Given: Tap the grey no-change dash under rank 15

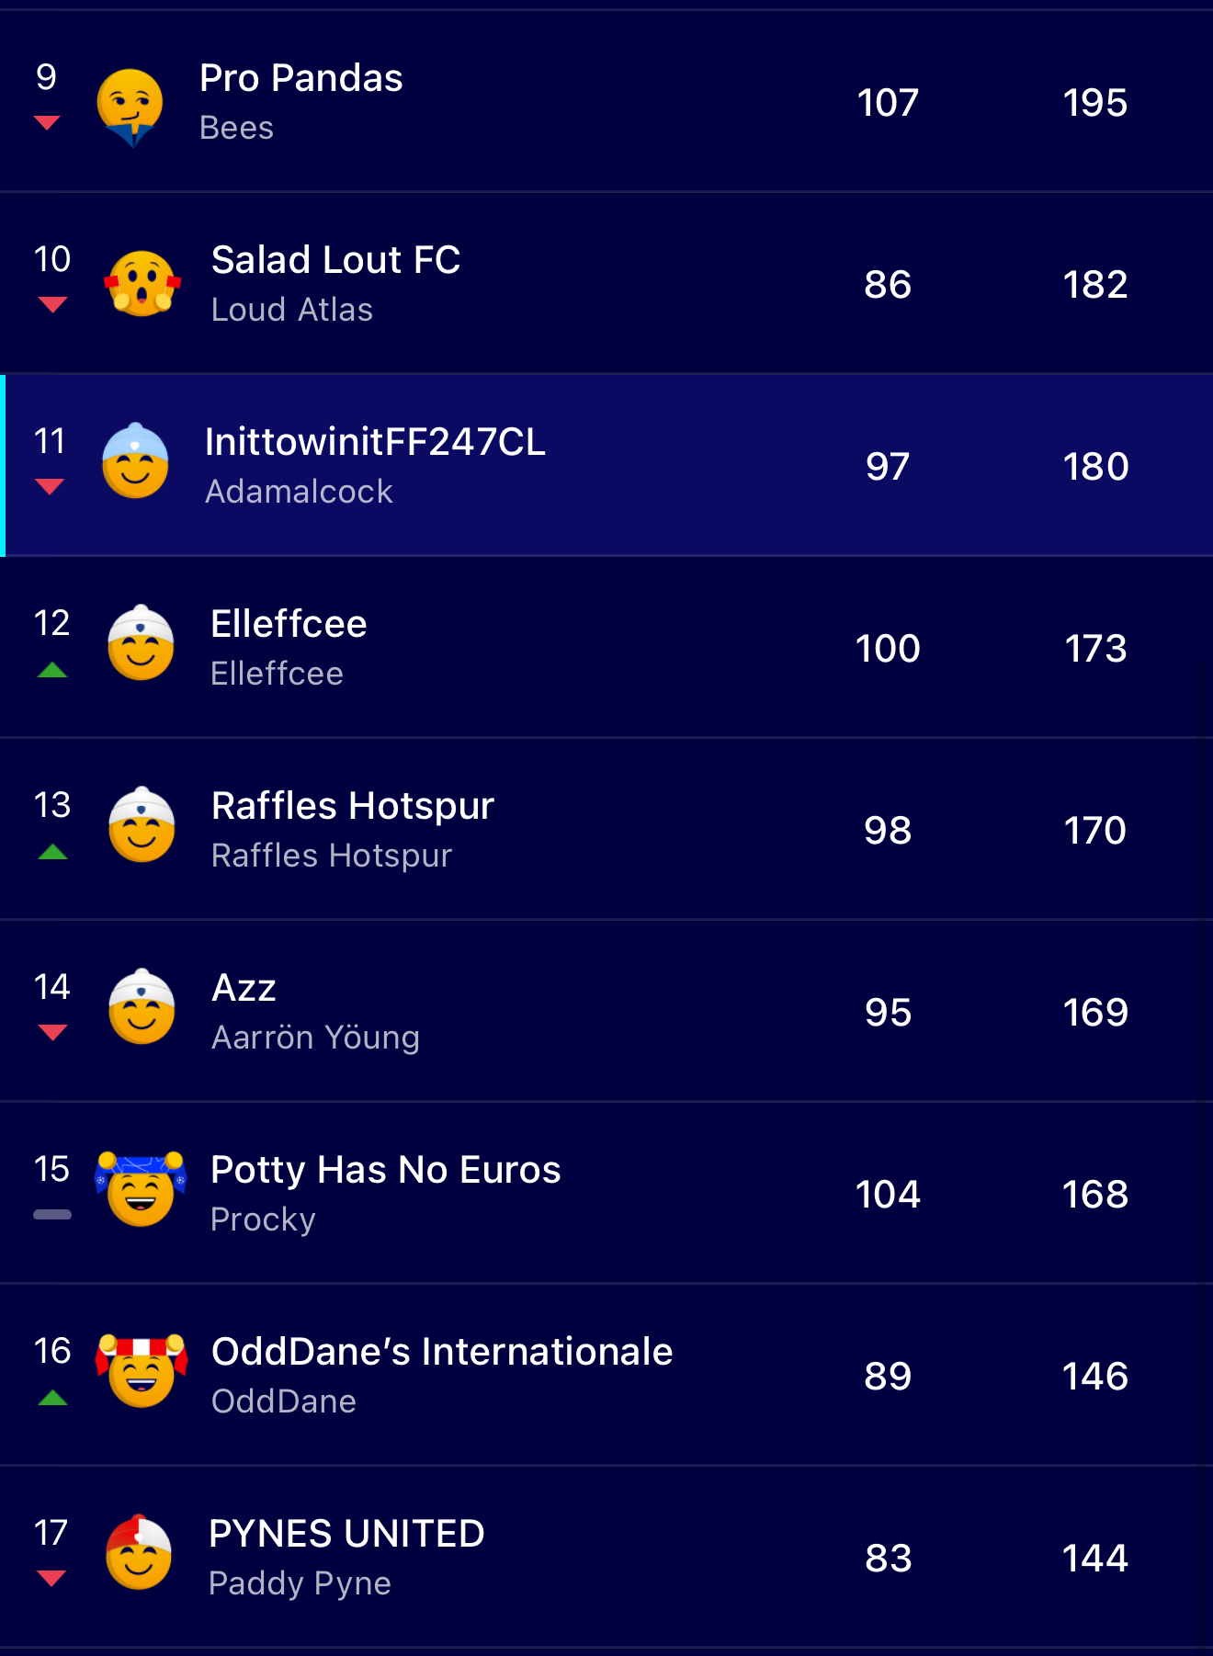Looking at the screenshot, I should click(52, 1214).
